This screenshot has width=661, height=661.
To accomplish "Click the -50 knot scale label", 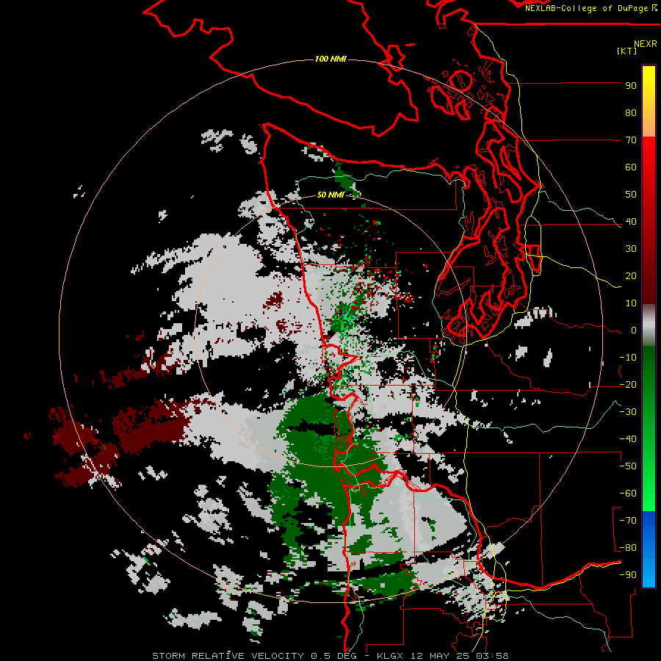I will [x=628, y=466].
